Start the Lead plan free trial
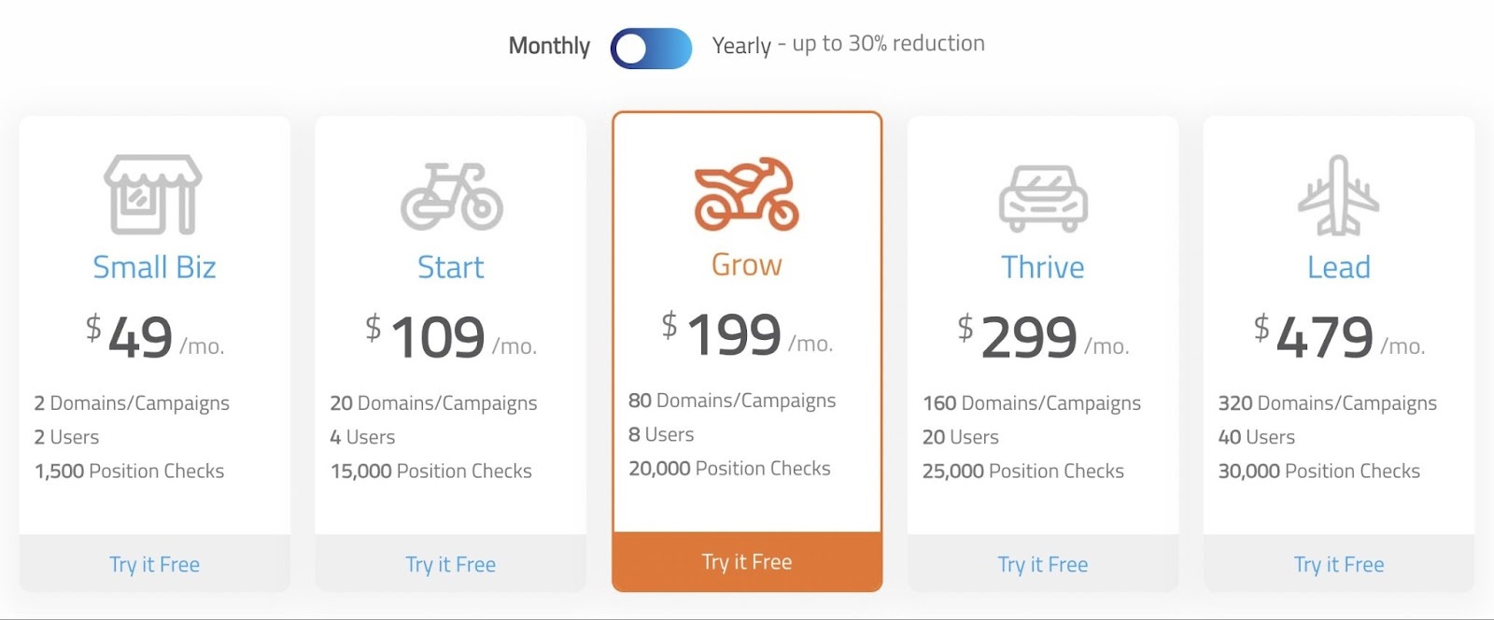This screenshot has height=620, width=1494. 1338,564
